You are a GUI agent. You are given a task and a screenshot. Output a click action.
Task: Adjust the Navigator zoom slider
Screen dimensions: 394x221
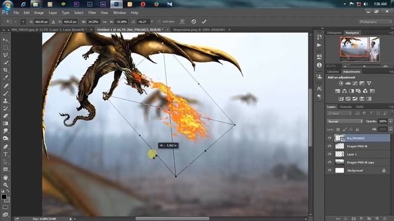point(364,66)
